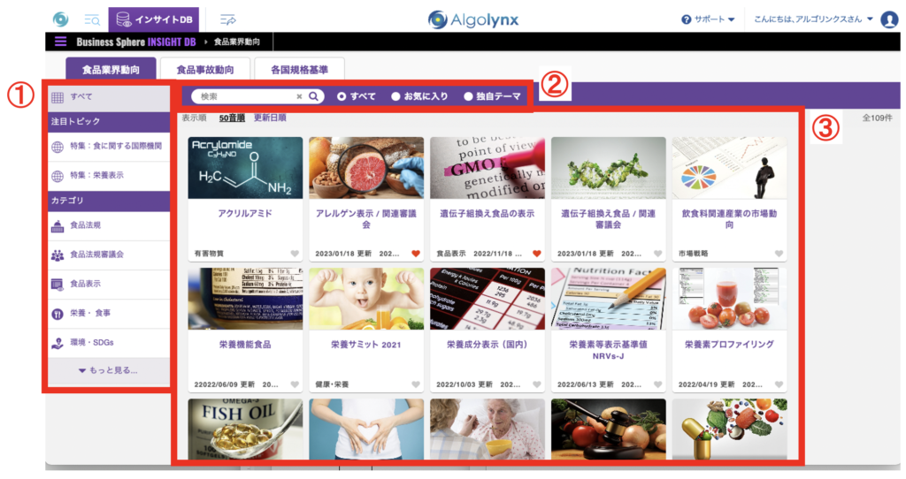Viewport: 906px width, 479px height.
Task: Open the hamburger menu beside Business Sphere
Action: 61,41
